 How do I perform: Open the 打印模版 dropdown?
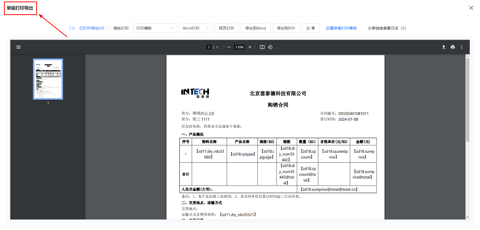(x=155, y=28)
